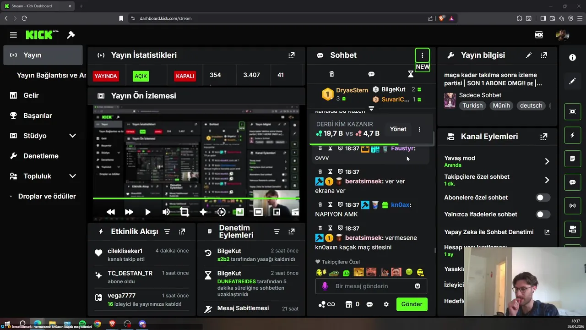Expand the Topluluk sidebar section
This screenshot has height=330, width=586.
click(x=72, y=176)
